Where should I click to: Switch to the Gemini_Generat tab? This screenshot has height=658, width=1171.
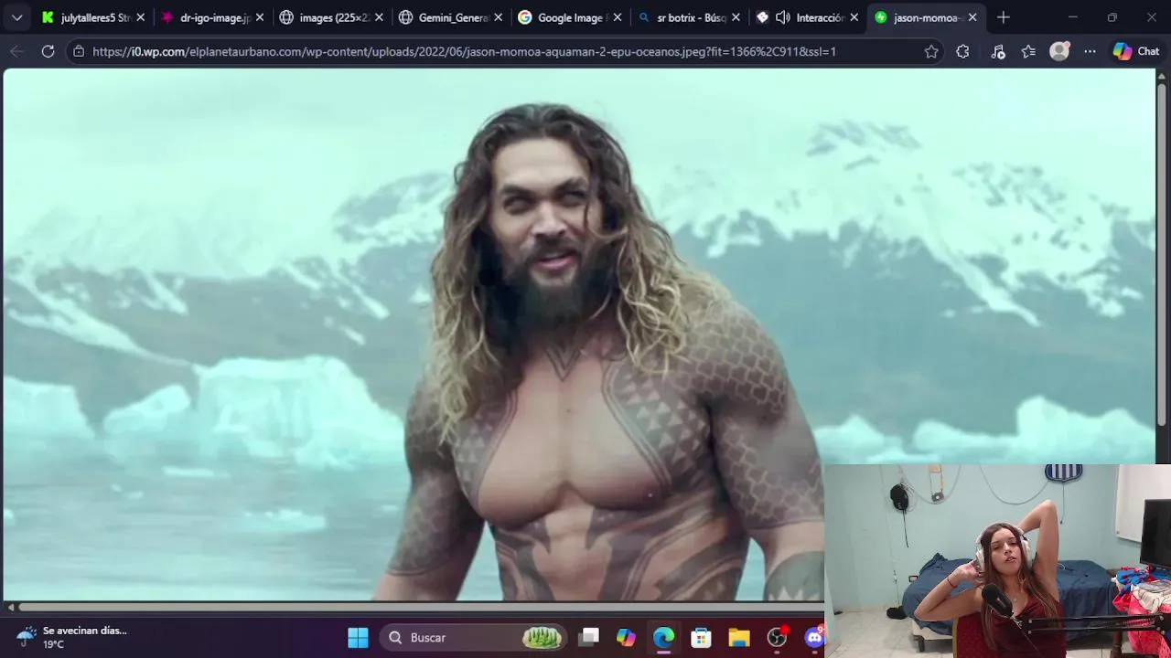pos(449,17)
